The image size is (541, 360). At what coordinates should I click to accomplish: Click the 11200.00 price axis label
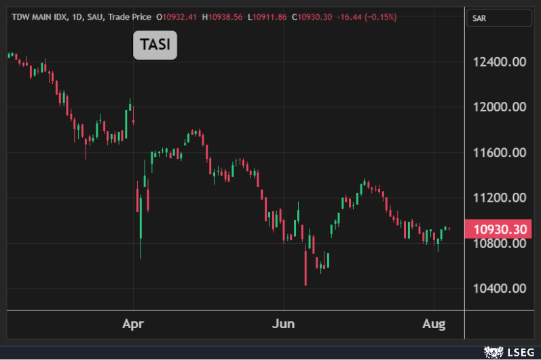tap(500, 198)
